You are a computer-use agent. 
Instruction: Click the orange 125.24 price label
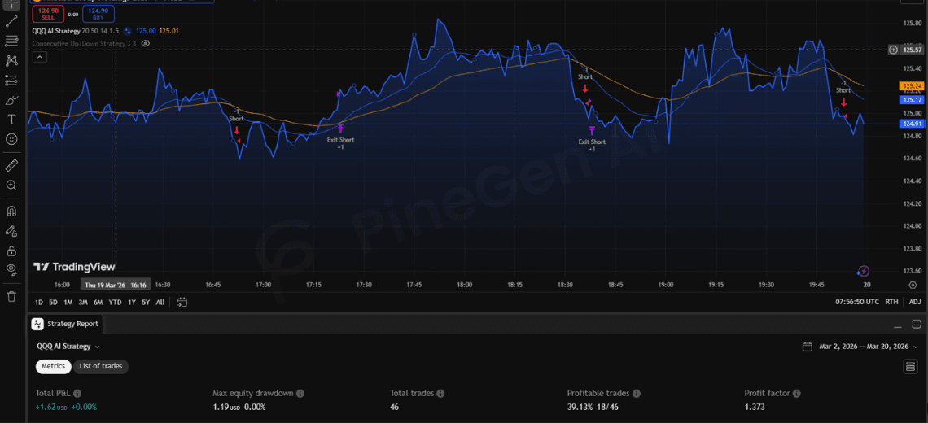tap(910, 86)
